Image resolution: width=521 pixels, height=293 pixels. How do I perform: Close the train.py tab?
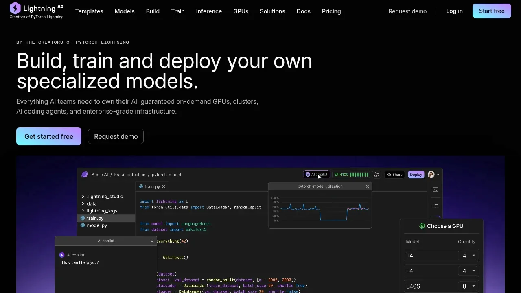click(164, 186)
